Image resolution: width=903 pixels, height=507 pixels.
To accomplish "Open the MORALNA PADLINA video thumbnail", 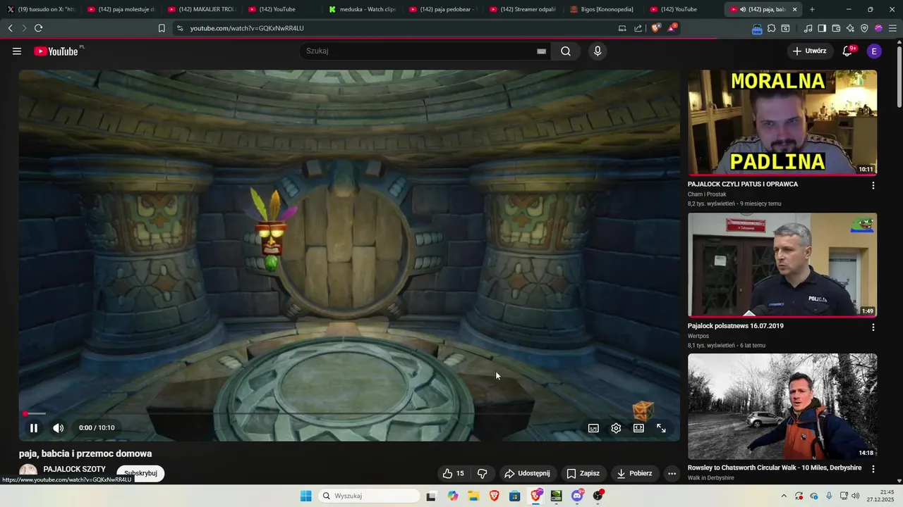I will pos(782,123).
